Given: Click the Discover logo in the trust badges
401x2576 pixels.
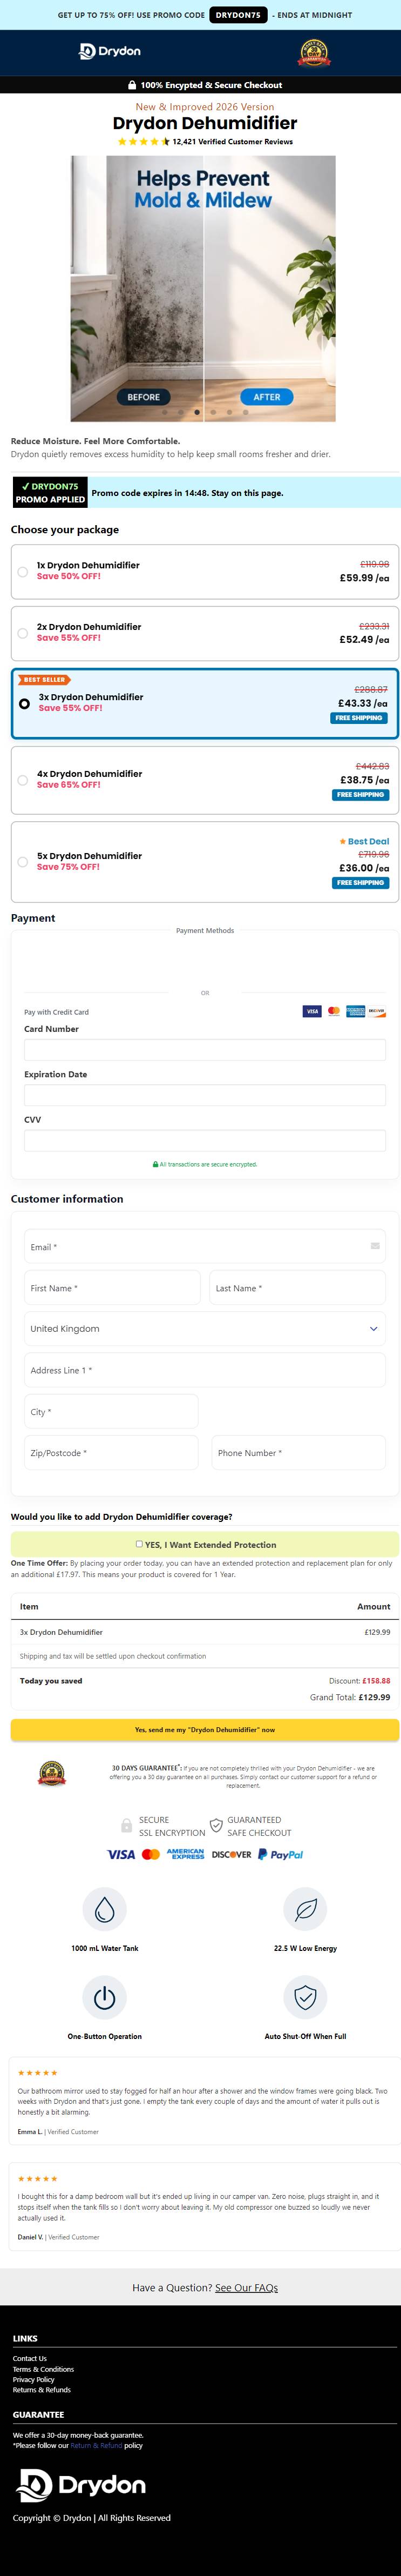Looking at the screenshot, I should pyautogui.click(x=232, y=1854).
